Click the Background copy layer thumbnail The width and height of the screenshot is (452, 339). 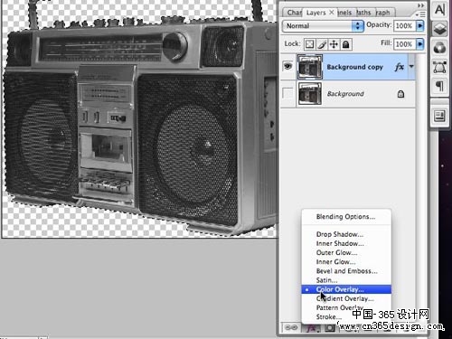[x=310, y=67]
